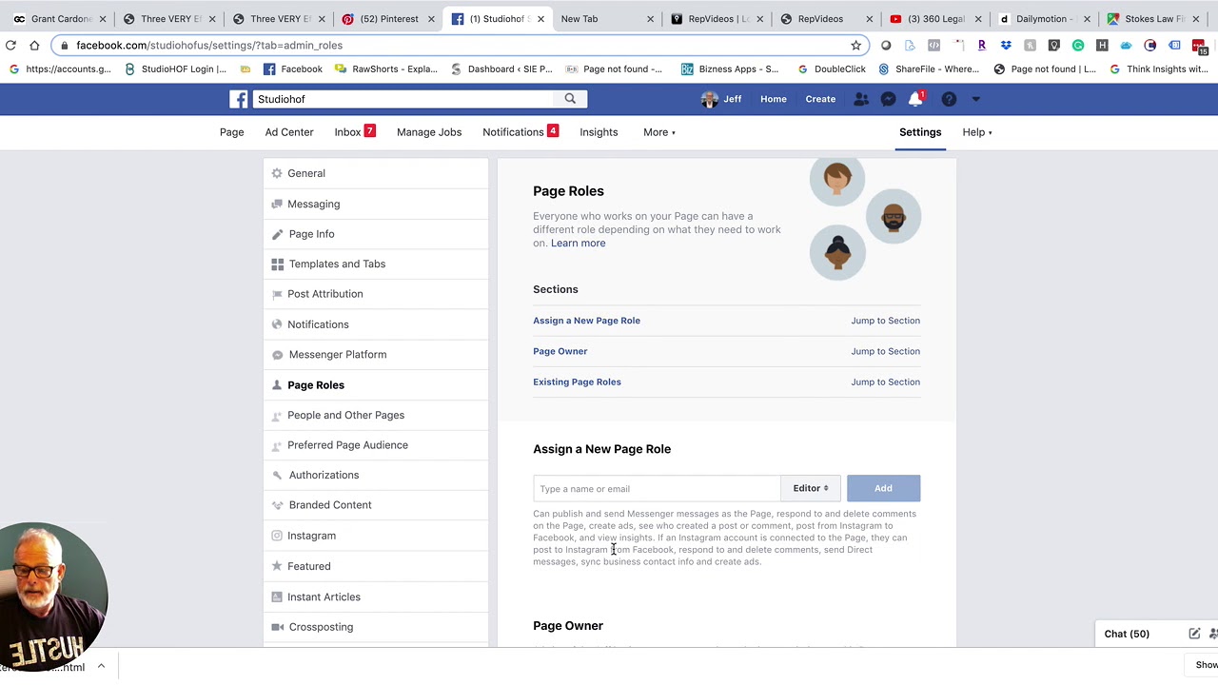Switch to the Grant Cardone browser tab
The image size is (1218, 685).
click(x=59, y=18)
